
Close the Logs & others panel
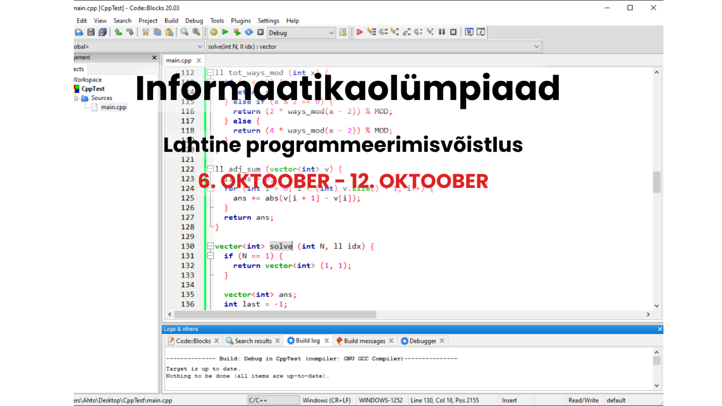(659, 329)
